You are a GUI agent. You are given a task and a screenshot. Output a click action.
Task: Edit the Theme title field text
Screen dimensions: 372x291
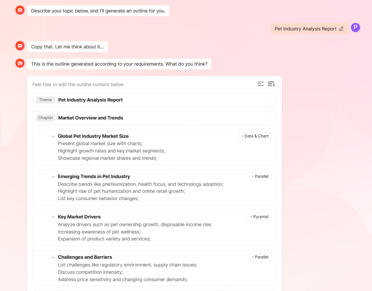pos(91,100)
